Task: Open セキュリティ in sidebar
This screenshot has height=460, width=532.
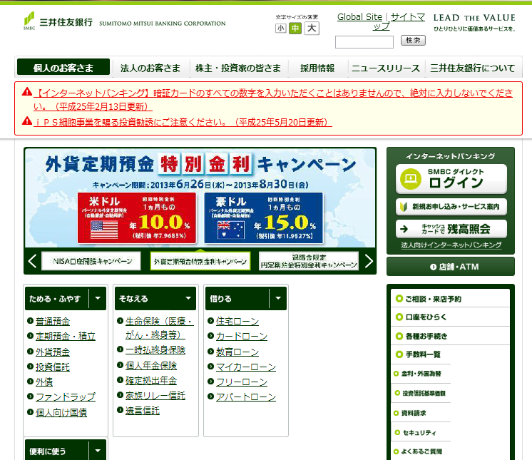Action: [x=421, y=432]
